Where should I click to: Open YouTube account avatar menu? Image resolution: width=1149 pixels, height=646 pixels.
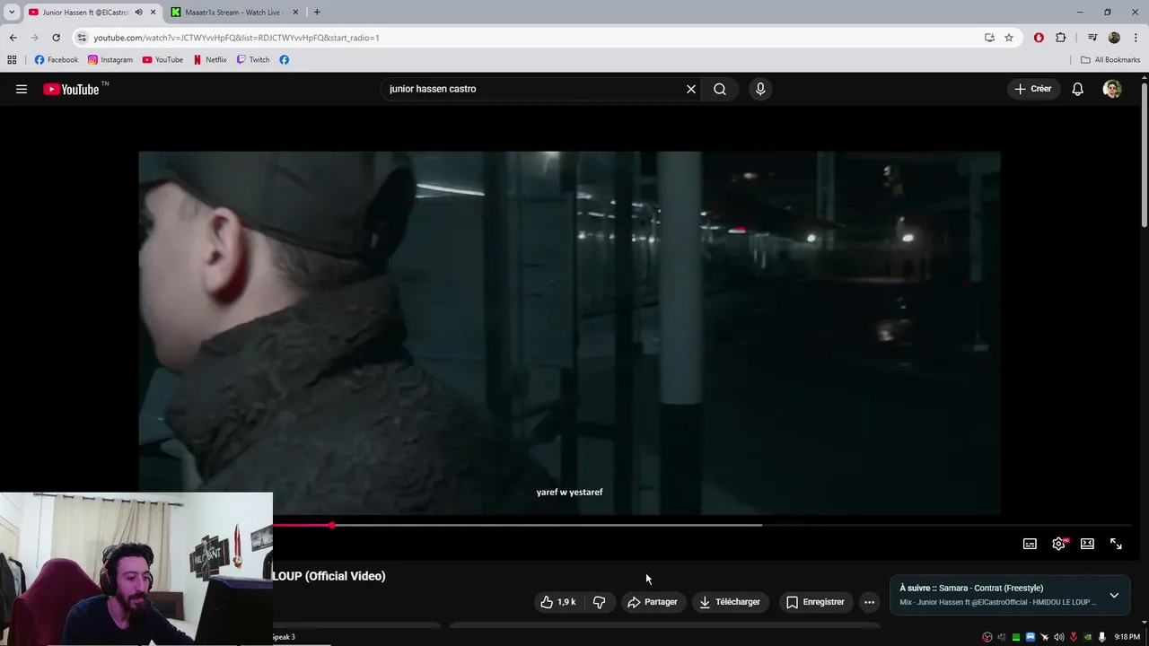tap(1112, 89)
